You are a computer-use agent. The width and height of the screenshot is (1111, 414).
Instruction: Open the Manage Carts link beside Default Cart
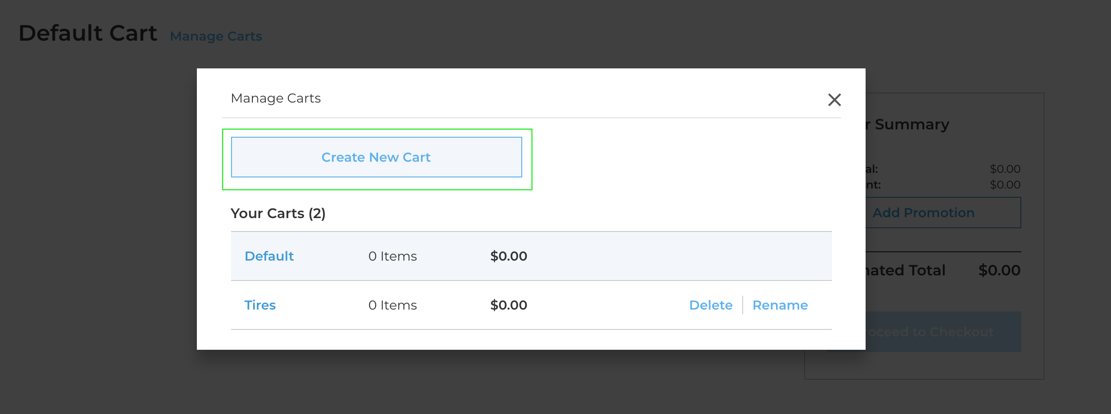click(216, 36)
